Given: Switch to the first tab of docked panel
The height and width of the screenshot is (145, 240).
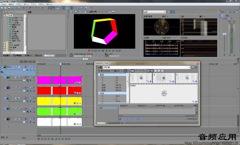Looking at the screenshot, I should pyautogui.click(x=6, y=56).
